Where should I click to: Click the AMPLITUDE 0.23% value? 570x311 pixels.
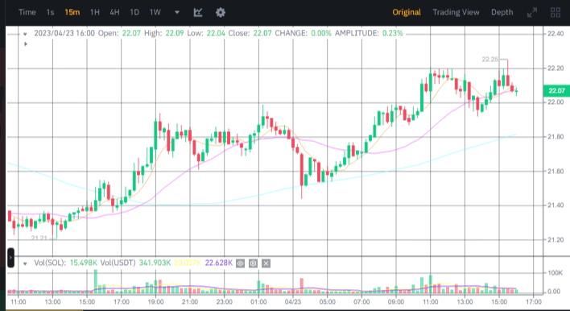tap(392, 34)
